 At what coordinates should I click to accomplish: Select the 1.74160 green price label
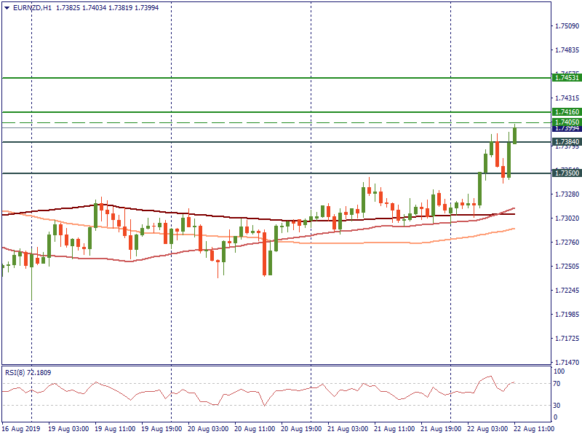pyautogui.click(x=566, y=112)
